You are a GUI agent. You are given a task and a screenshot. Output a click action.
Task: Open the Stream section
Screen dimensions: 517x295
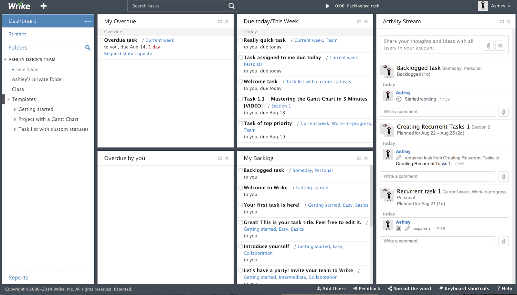17,34
